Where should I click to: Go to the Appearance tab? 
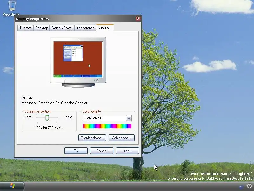click(85, 28)
